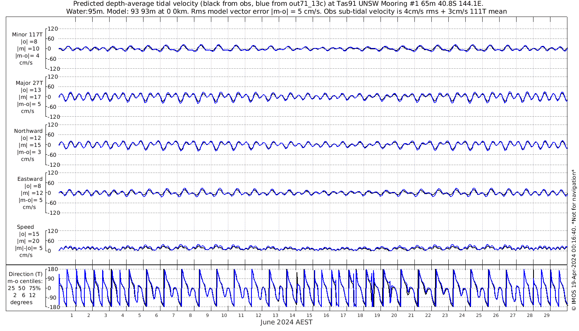Screen dimensions: 579x331
Task: Click the '|m| =15' value in the Northward panel
Action: pyautogui.click(x=29, y=145)
